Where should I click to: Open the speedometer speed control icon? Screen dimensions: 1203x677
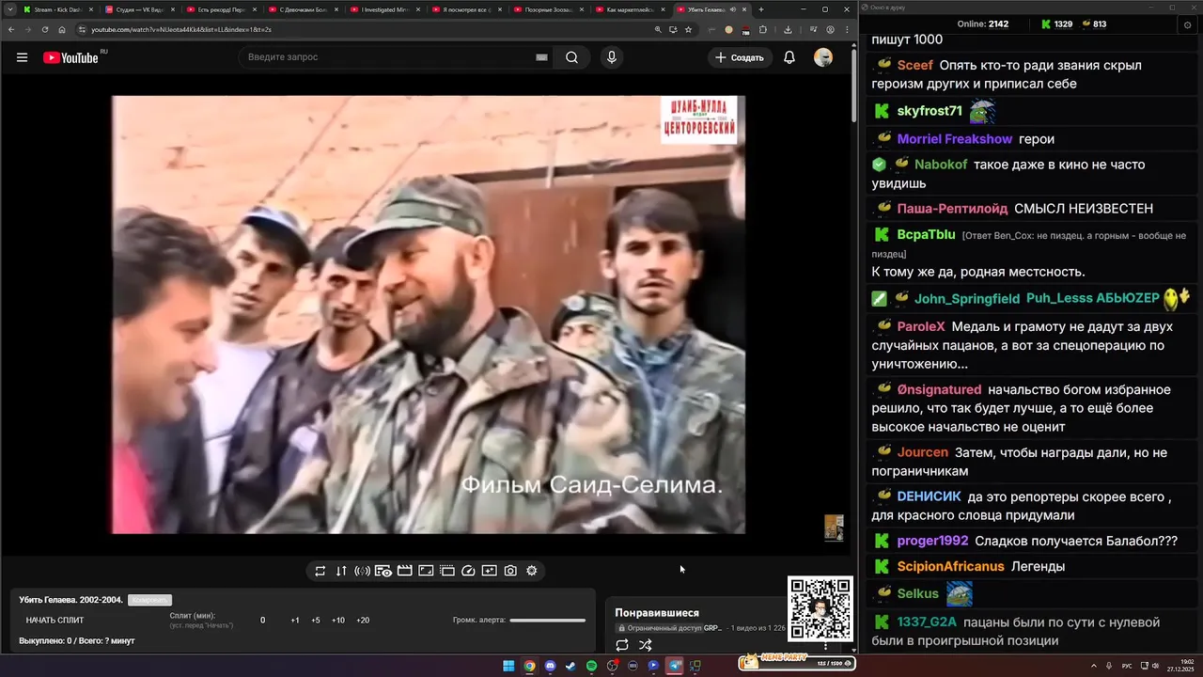(x=468, y=571)
